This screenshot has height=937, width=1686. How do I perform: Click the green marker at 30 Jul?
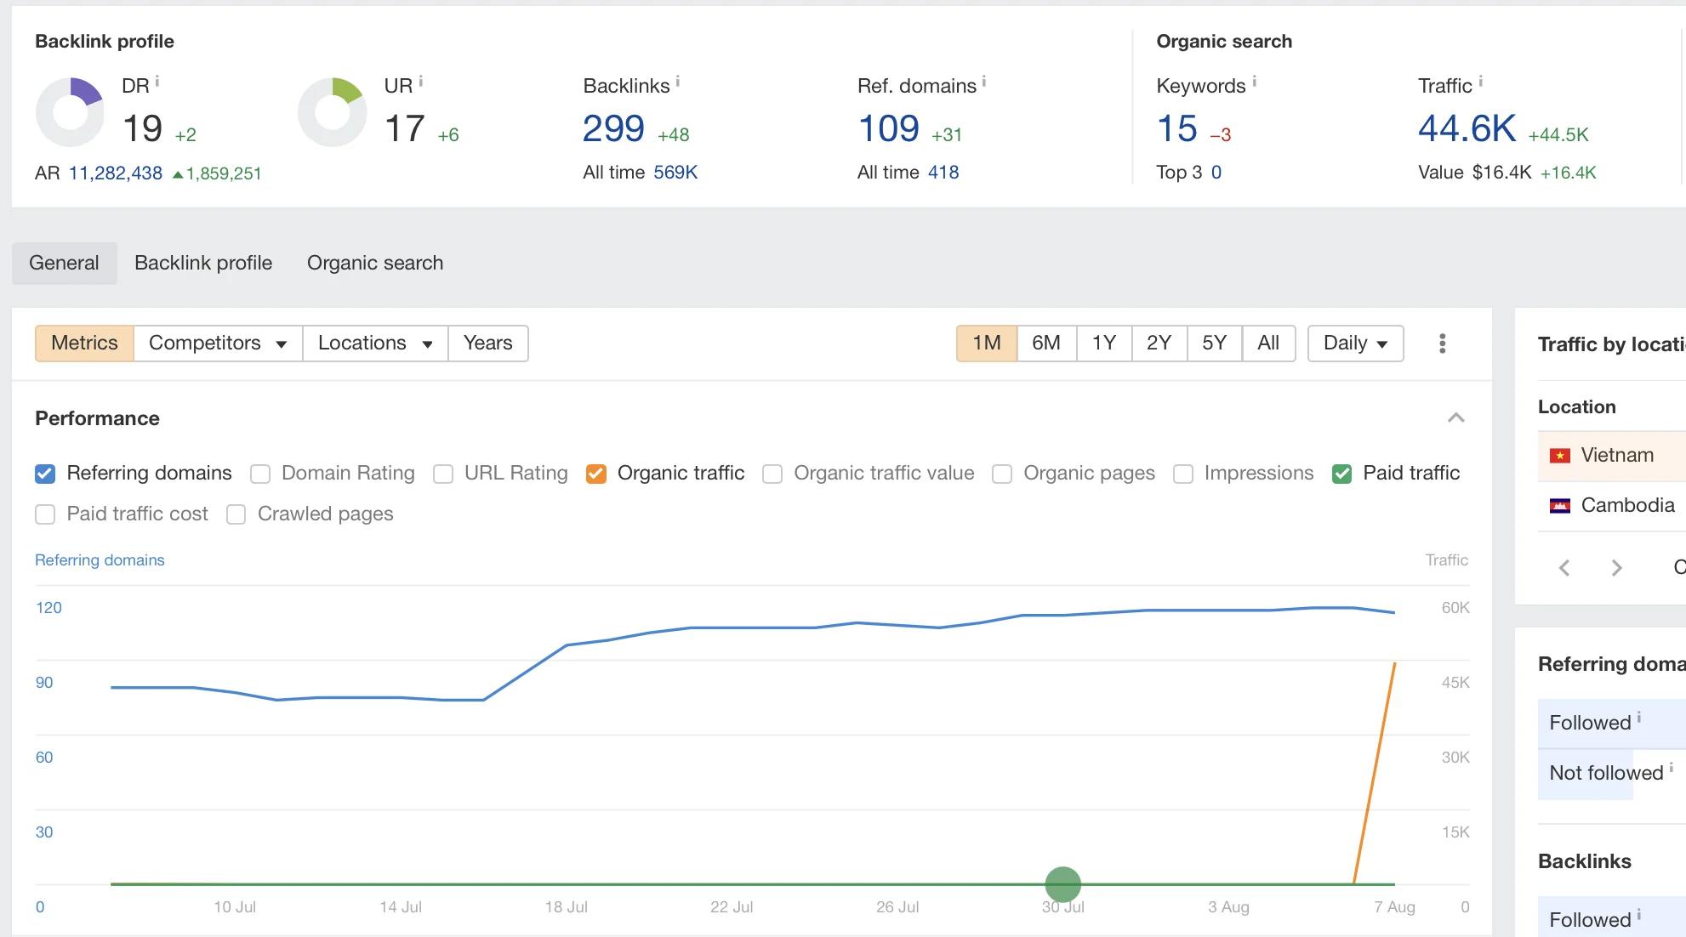1062,884
